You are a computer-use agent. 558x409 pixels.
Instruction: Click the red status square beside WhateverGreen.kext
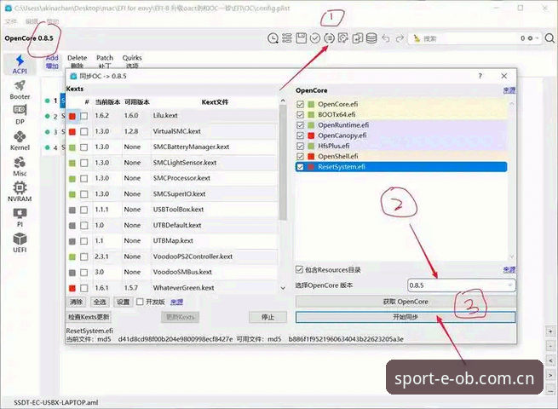pyautogui.click(x=72, y=288)
